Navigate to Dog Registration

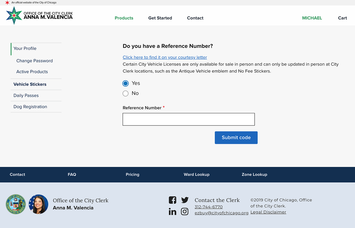(x=30, y=107)
